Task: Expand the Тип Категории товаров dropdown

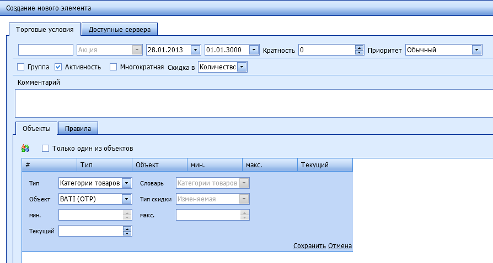Action: point(126,183)
